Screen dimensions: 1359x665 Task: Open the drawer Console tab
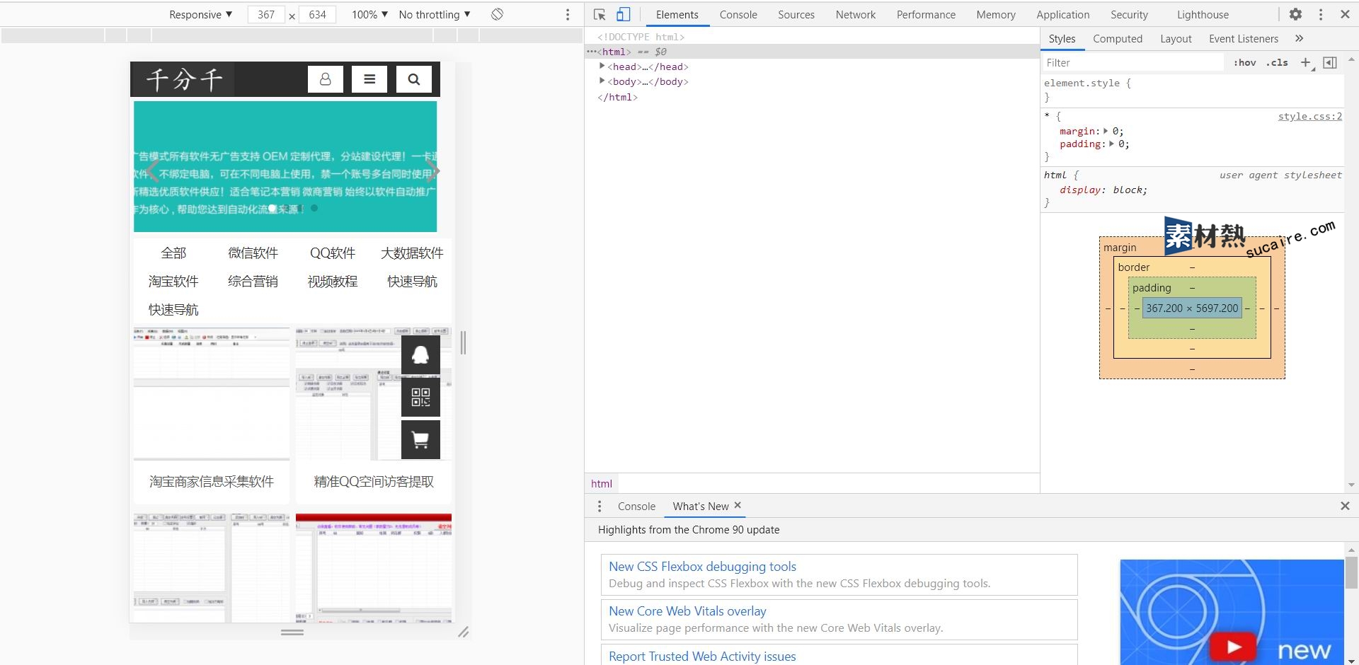(636, 506)
